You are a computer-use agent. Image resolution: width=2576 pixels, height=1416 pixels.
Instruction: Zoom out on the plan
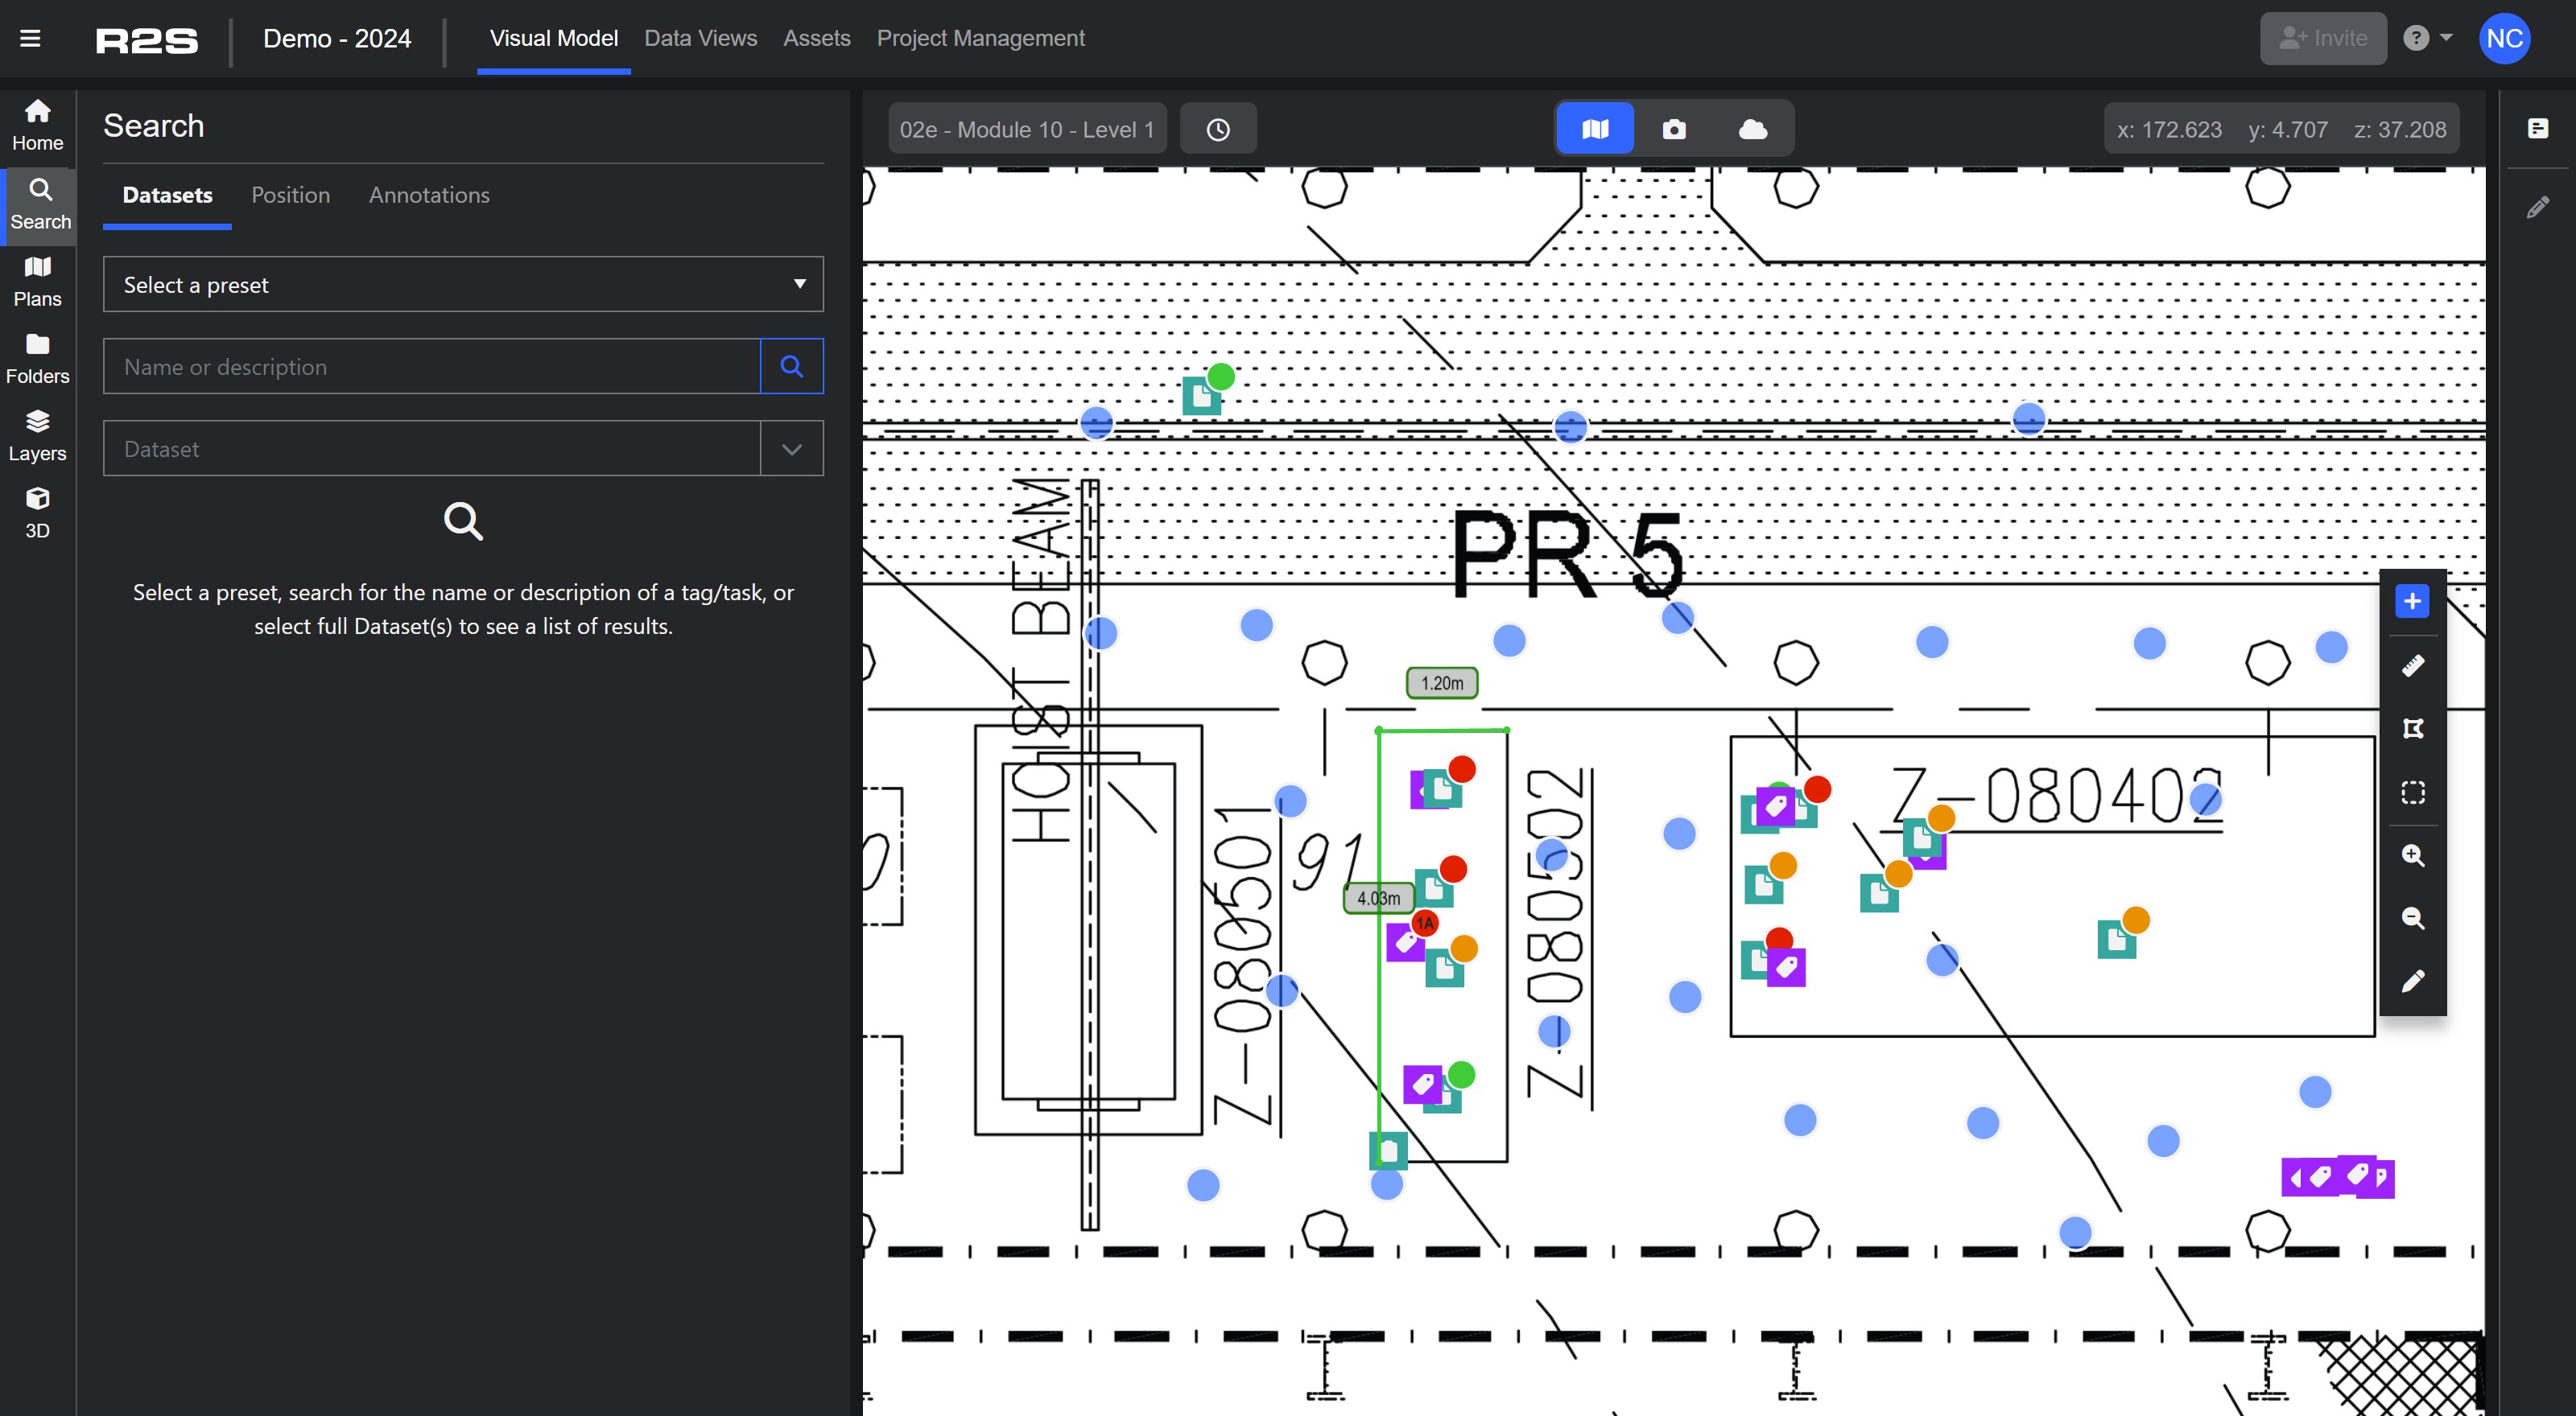click(x=2412, y=918)
